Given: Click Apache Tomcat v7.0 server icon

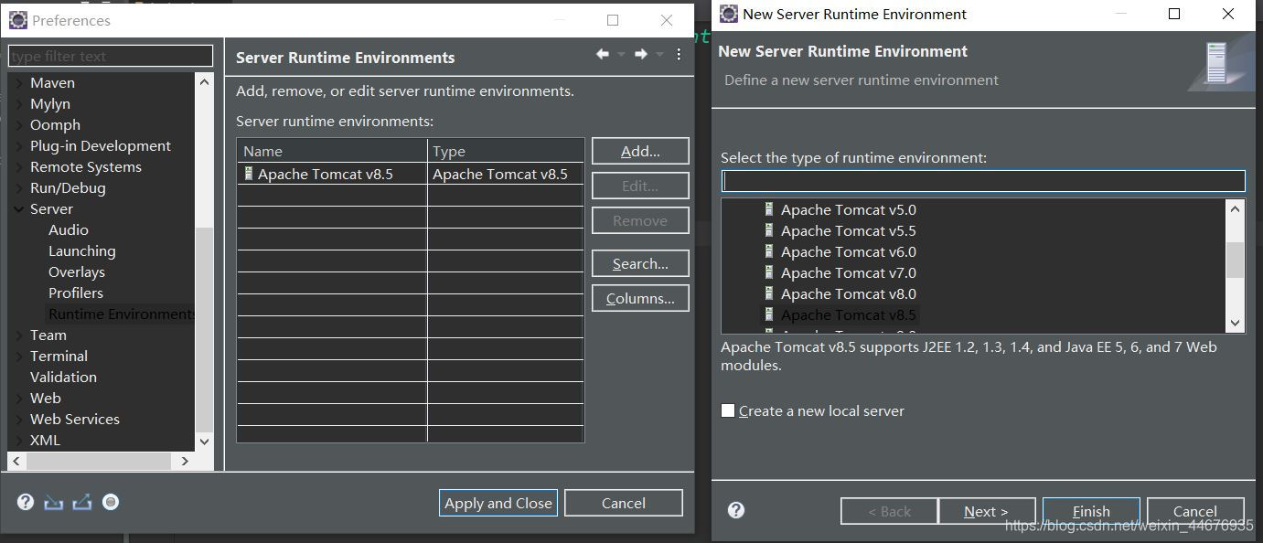Looking at the screenshot, I should click(x=769, y=272).
